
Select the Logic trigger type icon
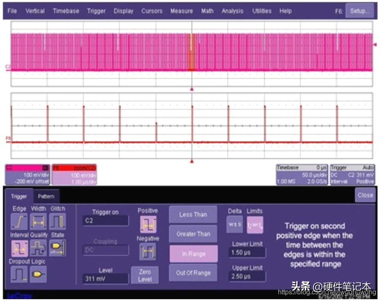(x=38, y=275)
